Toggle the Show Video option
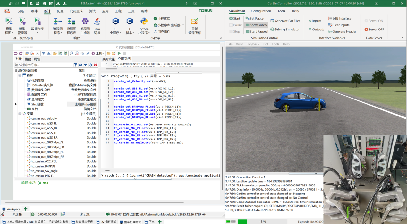This screenshot has height=224, width=407. click(x=256, y=25)
